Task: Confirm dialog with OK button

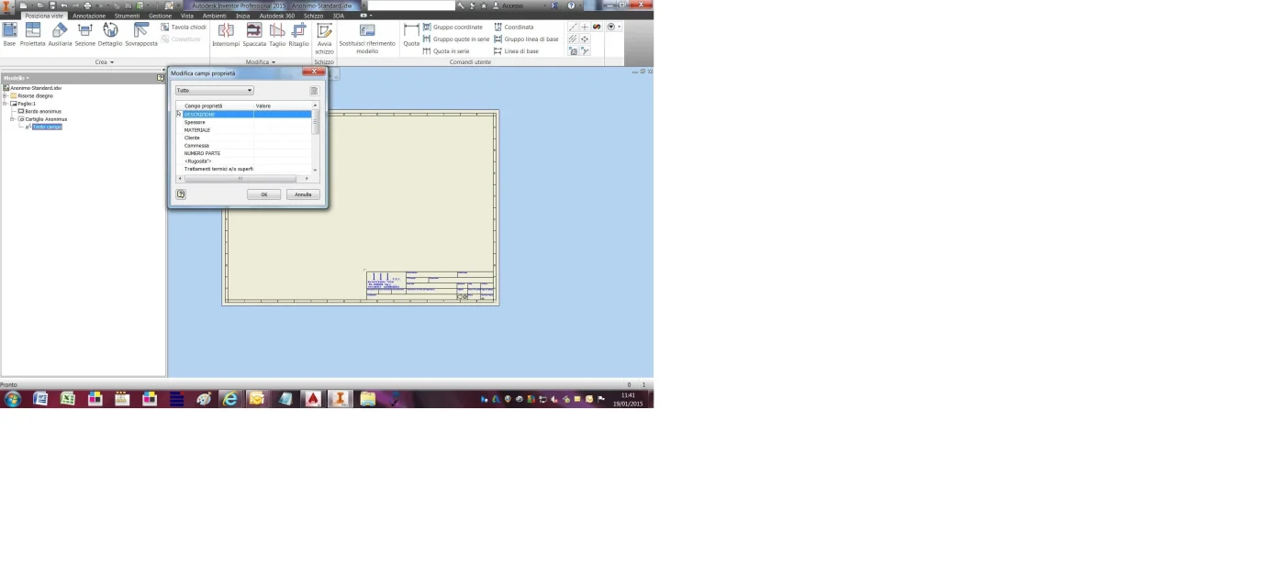Action: pos(264,194)
